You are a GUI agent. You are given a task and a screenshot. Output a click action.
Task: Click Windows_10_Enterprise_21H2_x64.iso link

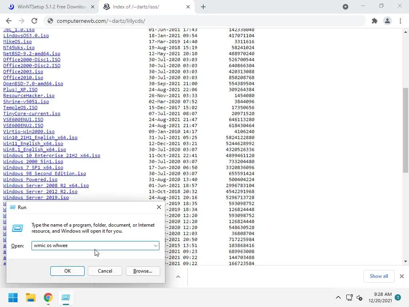click(52, 155)
